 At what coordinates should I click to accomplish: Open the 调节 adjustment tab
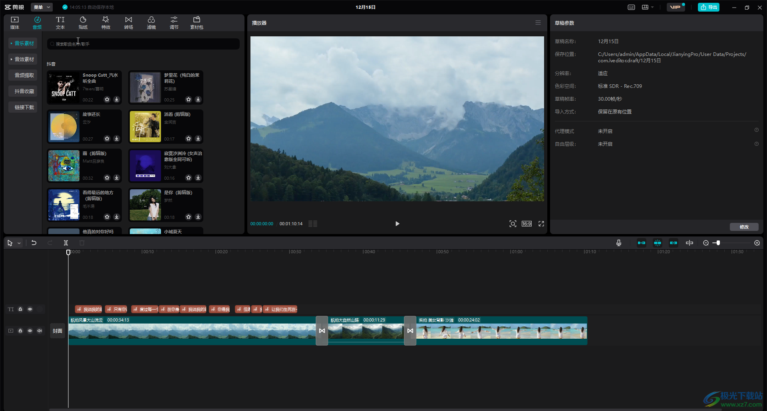point(174,23)
